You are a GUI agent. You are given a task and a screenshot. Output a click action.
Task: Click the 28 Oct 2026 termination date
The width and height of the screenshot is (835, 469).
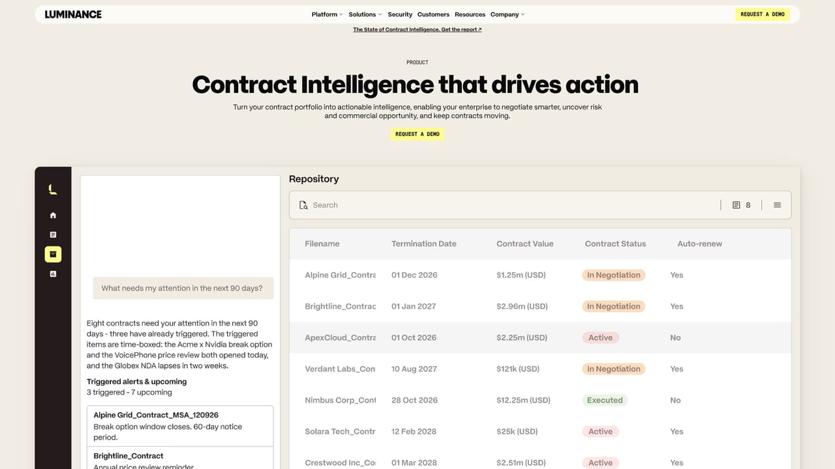[414, 400]
